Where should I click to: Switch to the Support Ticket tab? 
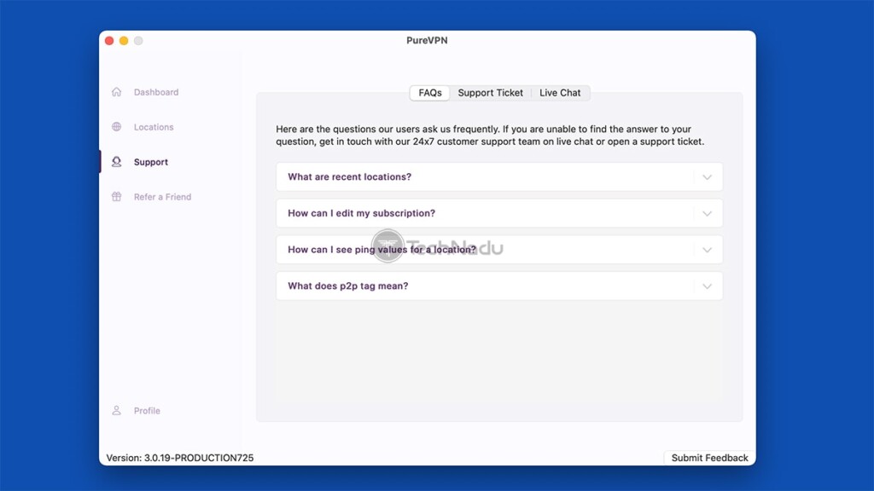(x=491, y=93)
